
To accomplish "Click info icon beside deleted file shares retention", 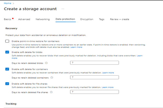I will click(x=51, y=92).
